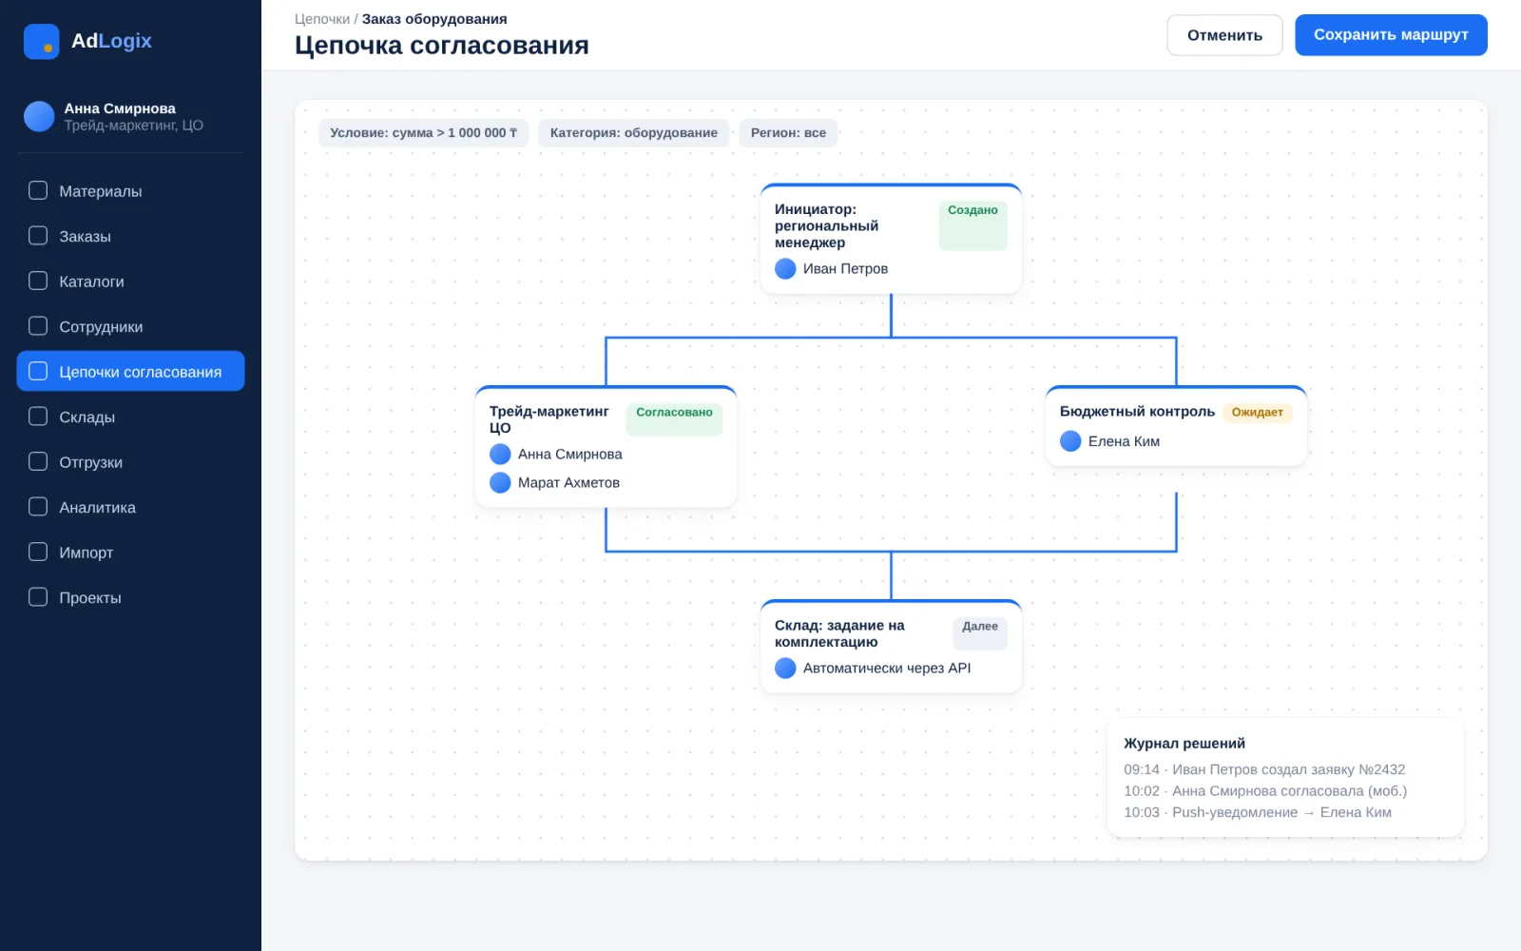Save with the Сохранить маршрут button
Image resolution: width=1521 pixels, height=951 pixels.
coord(1391,35)
